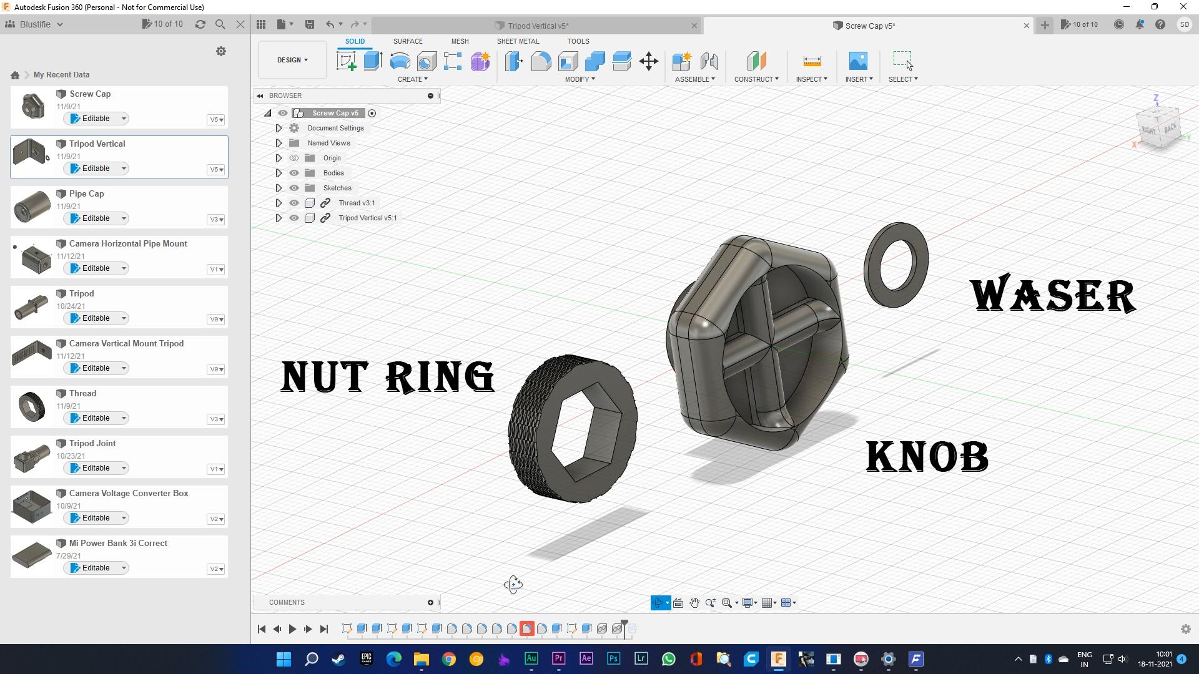Switch to the SURFACE tab
Viewport: 1199px width, 674px height.
coord(408,41)
